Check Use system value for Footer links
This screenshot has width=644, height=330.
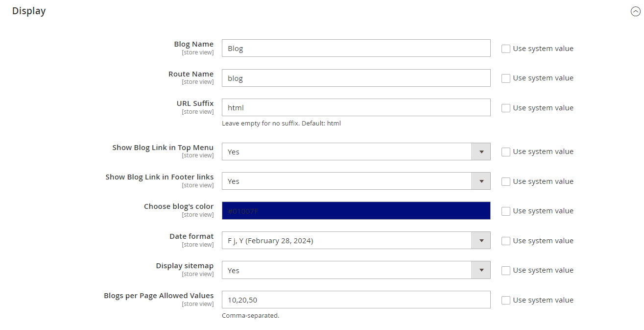tap(506, 181)
